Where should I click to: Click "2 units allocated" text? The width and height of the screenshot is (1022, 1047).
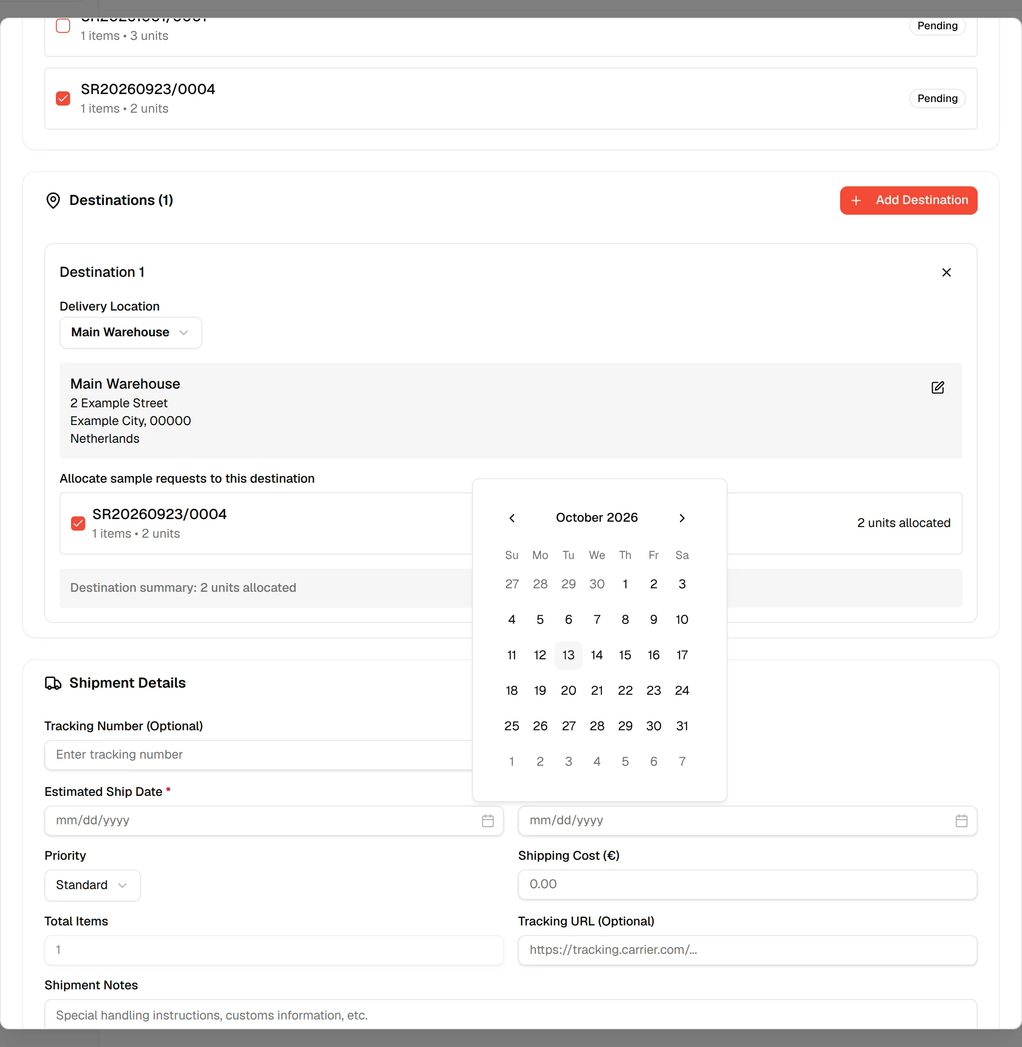click(904, 523)
